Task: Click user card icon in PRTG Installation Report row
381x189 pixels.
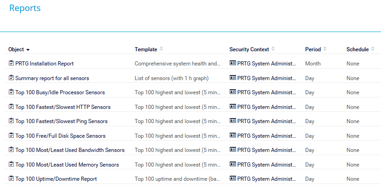Action: pyautogui.click(x=233, y=63)
